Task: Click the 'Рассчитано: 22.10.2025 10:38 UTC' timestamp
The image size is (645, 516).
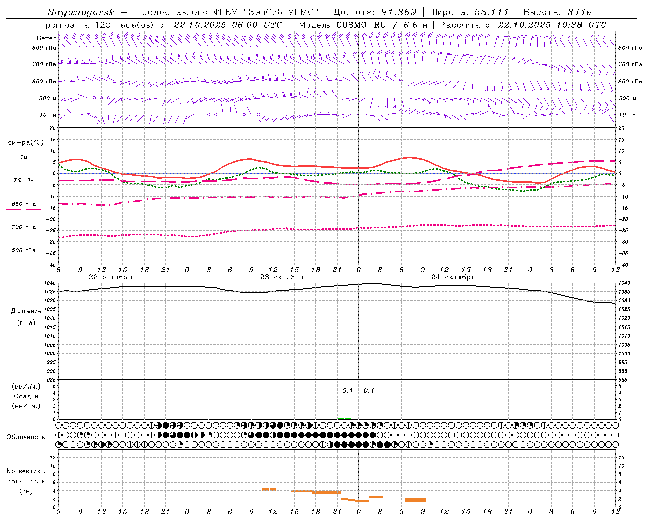Action: pyautogui.click(x=523, y=25)
